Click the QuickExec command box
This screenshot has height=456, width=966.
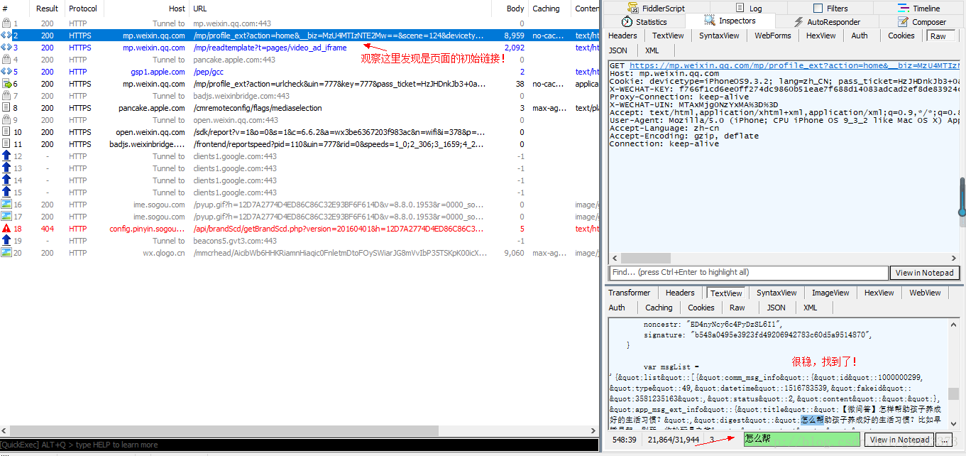(299, 445)
